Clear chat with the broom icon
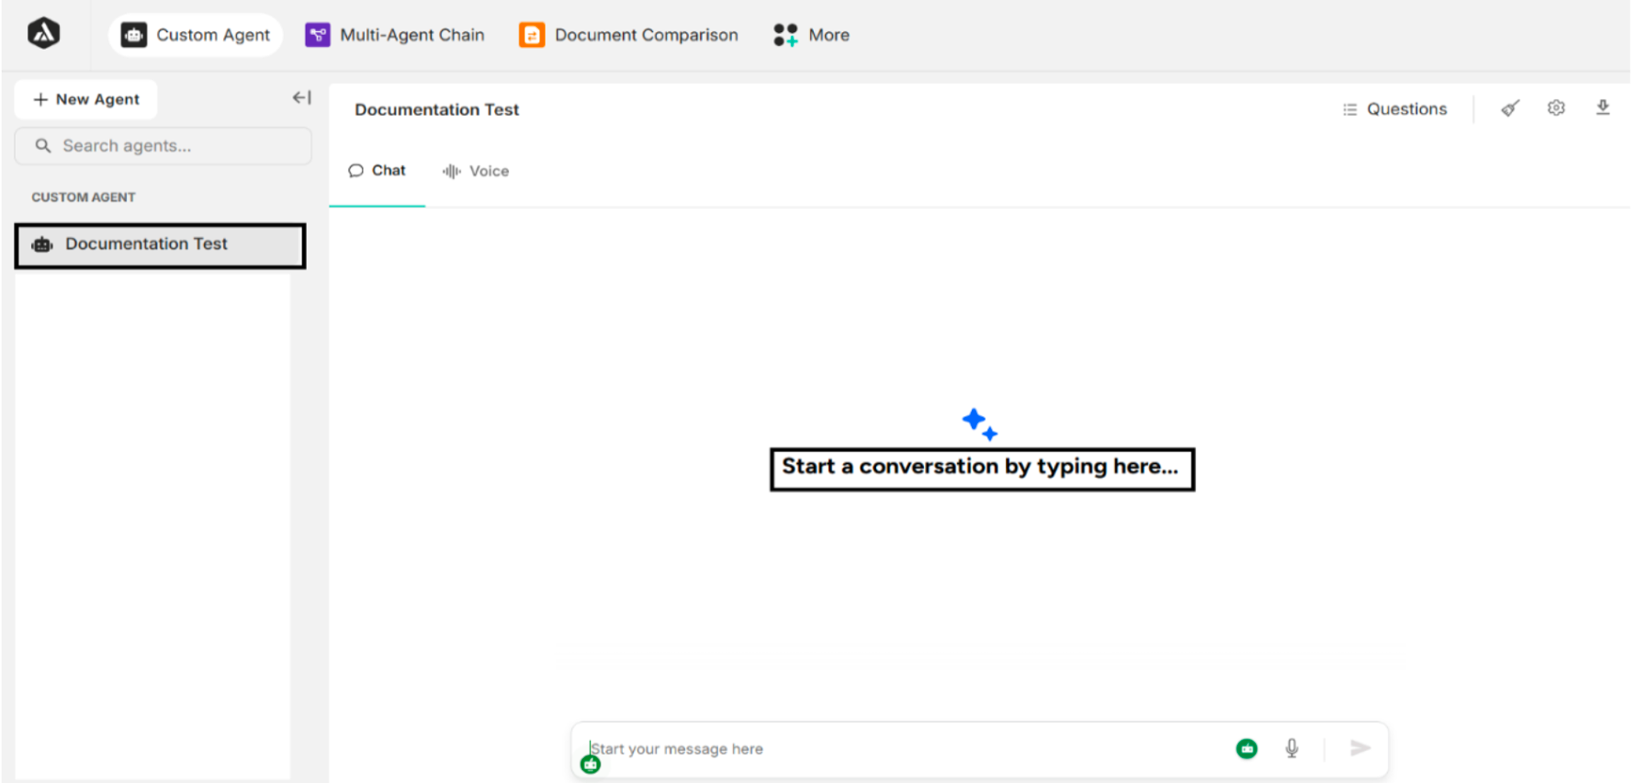Image resolution: width=1635 pixels, height=783 pixels. coord(1510,108)
